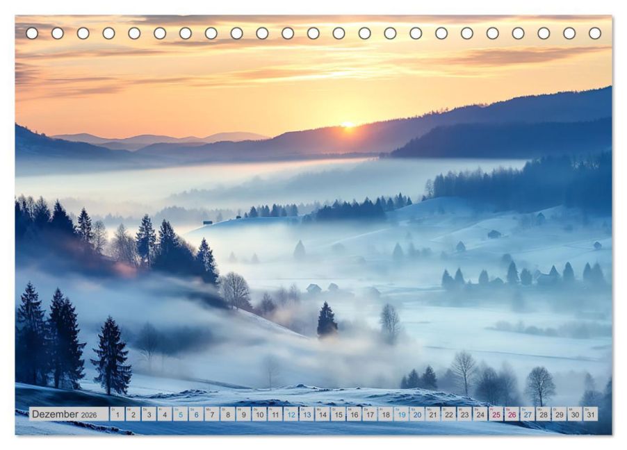Viewport: 627px width, 450px height.
Task: Click day 15 in the date row
Action: [x=338, y=415]
